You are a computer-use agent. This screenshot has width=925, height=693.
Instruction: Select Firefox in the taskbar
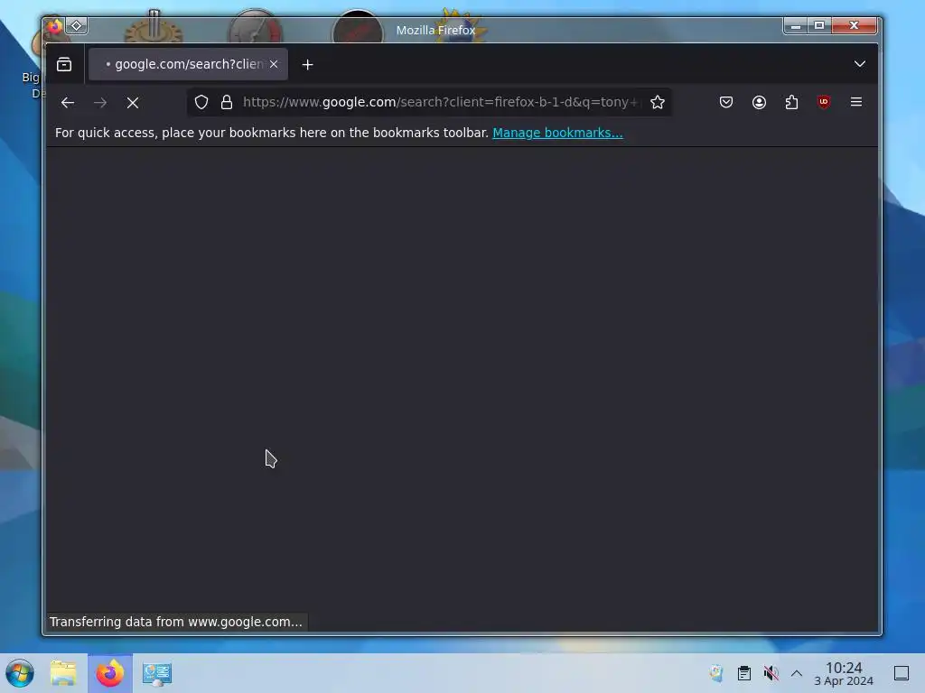click(x=110, y=673)
